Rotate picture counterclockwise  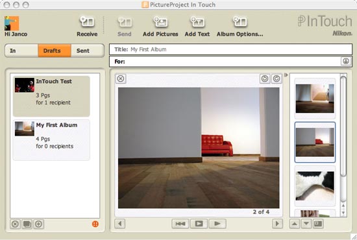pos(265,78)
